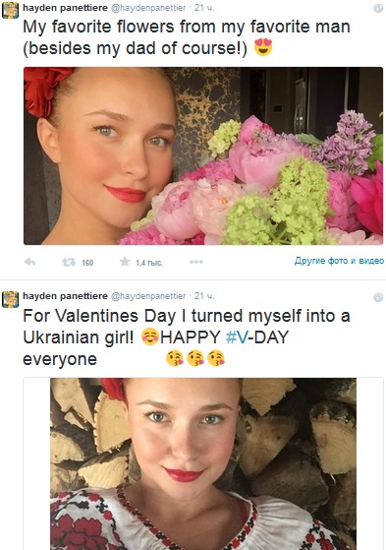
Task: Reply to the favorite flowers tweet
Action: 29,262
